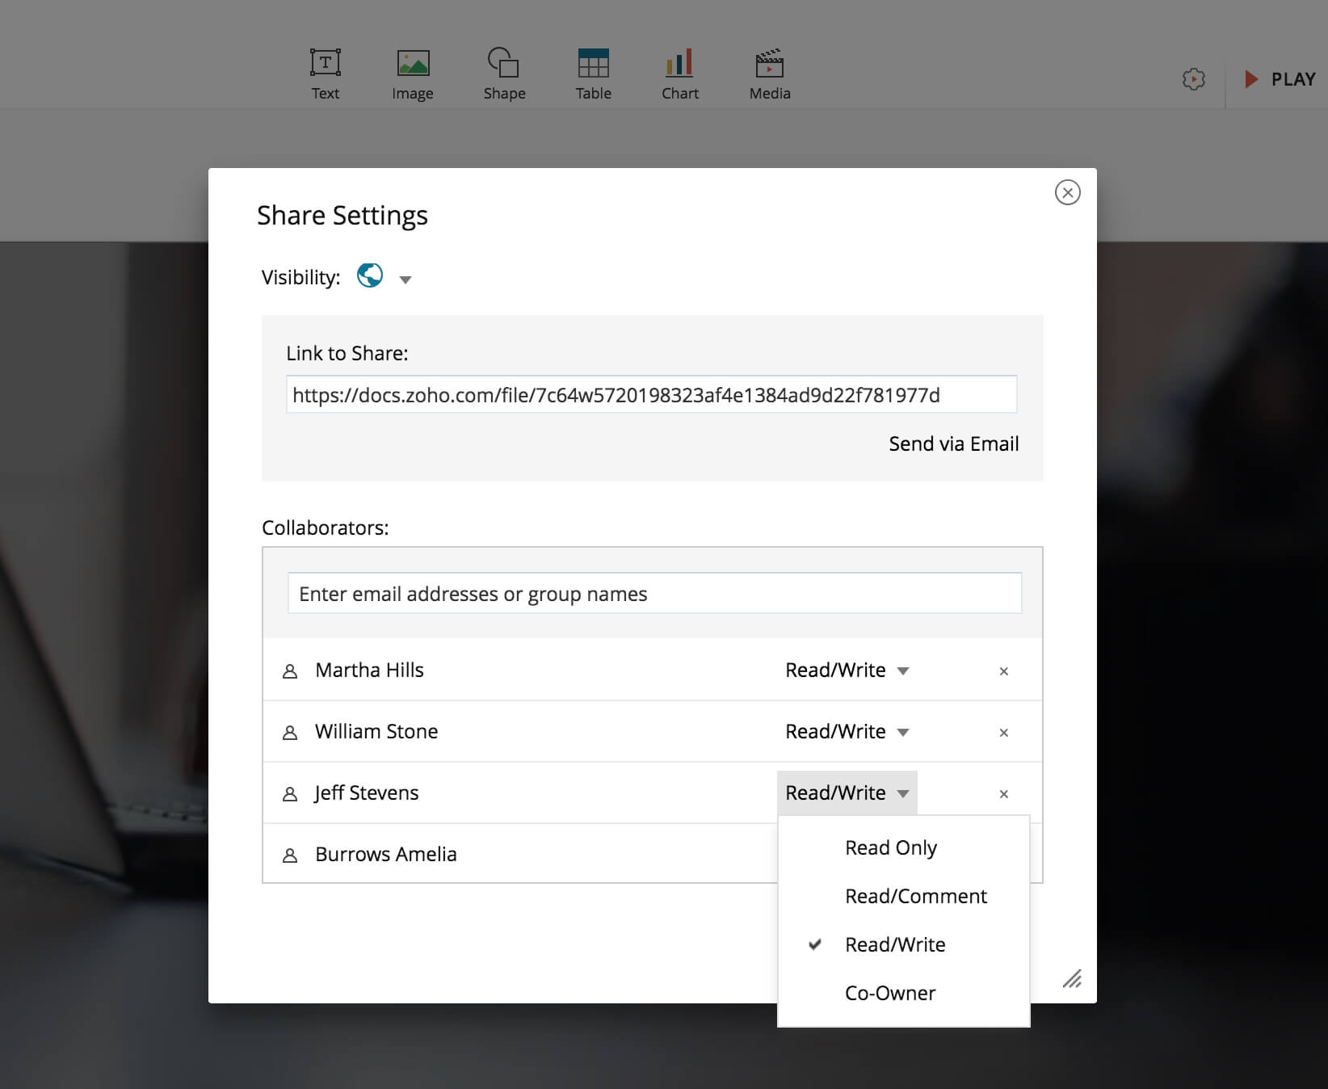1328x1089 pixels.
Task: Click Burrows Amelia user icon
Action: [x=290, y=856]
